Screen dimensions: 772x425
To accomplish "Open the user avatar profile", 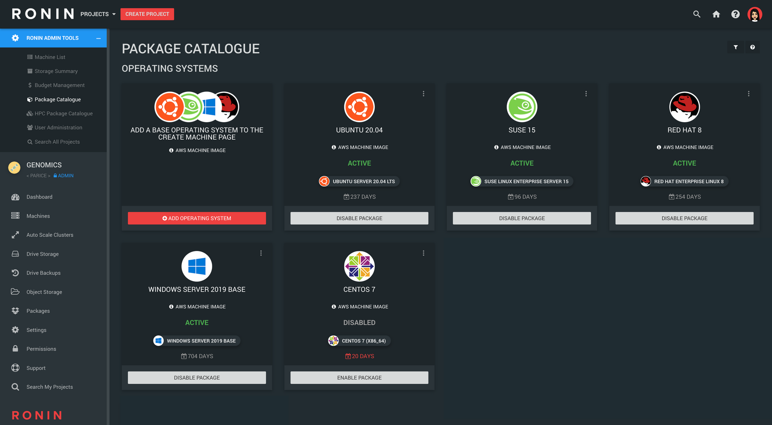I will click(x=755, y=14).
